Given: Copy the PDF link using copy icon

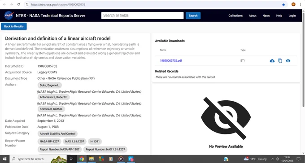Looking at the screenshot, I should (280, 61).
